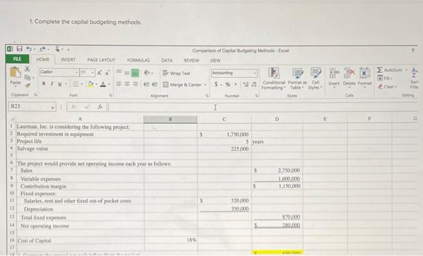Open Cell Styles dropdown

pyautogui.click(x=315, y=78)
